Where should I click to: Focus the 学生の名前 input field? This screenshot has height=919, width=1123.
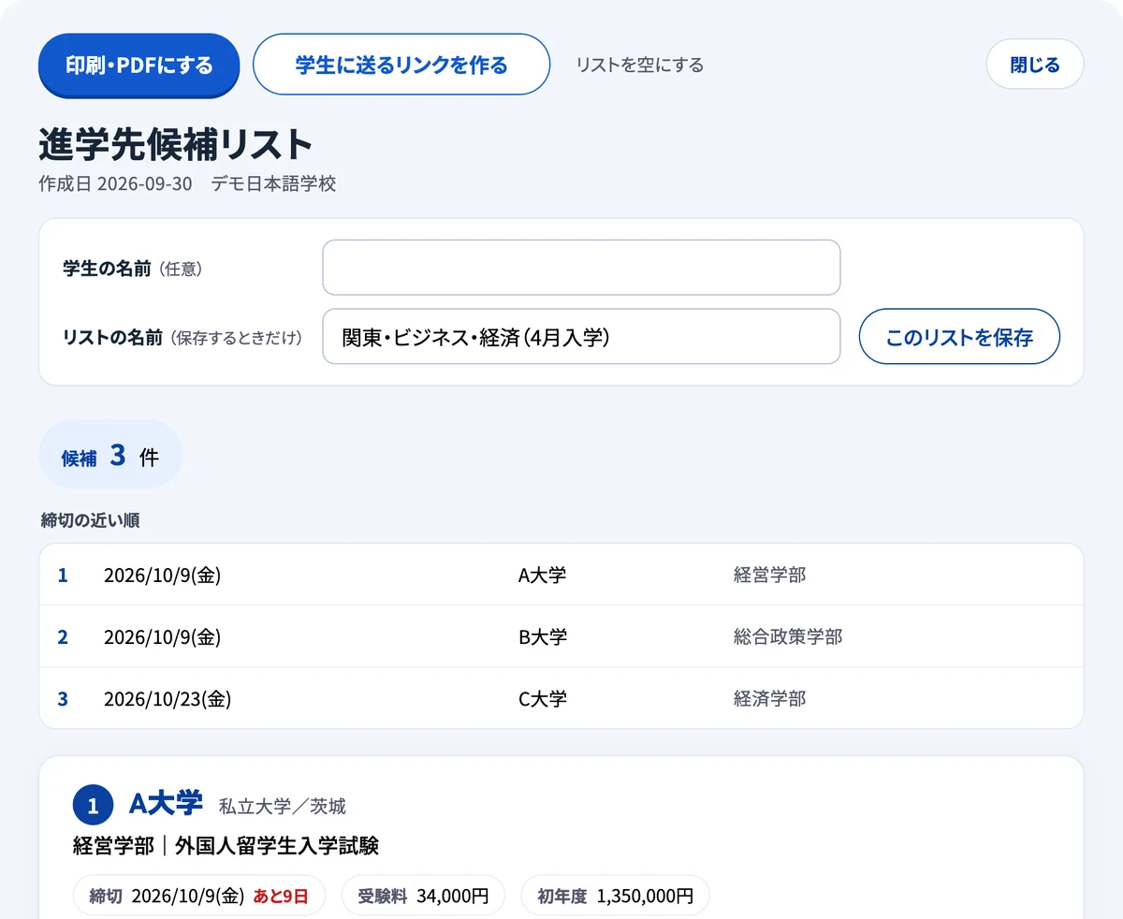581,268
